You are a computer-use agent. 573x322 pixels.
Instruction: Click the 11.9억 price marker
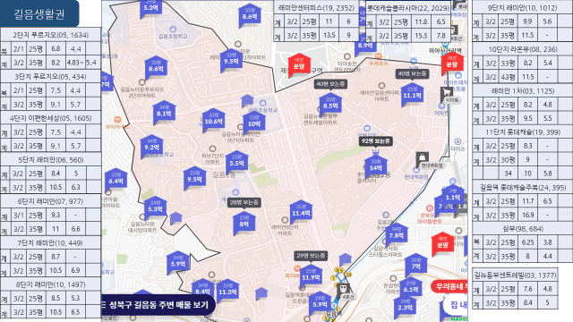click(311, 275)
